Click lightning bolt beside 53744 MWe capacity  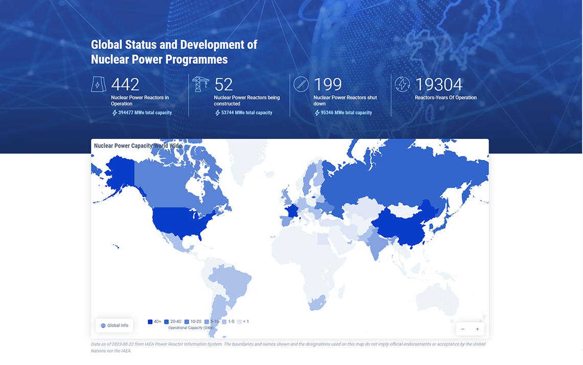[x=217, y=113]
